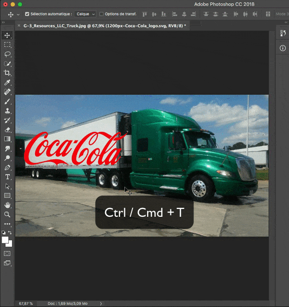Select the Move tool

point(7,35)
